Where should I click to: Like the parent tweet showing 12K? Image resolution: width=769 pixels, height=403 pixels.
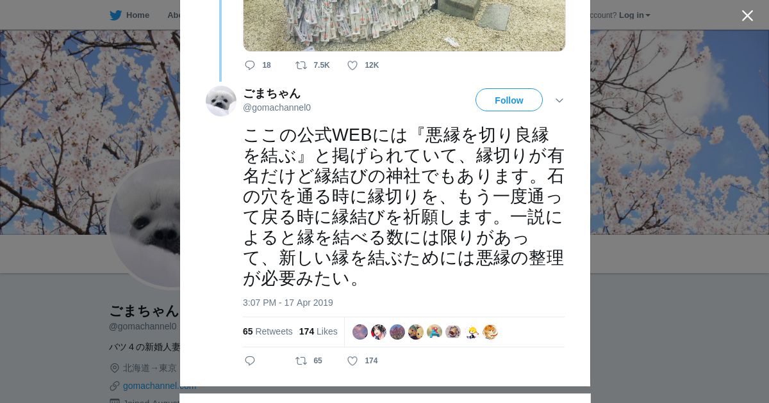tap(352, 65)
